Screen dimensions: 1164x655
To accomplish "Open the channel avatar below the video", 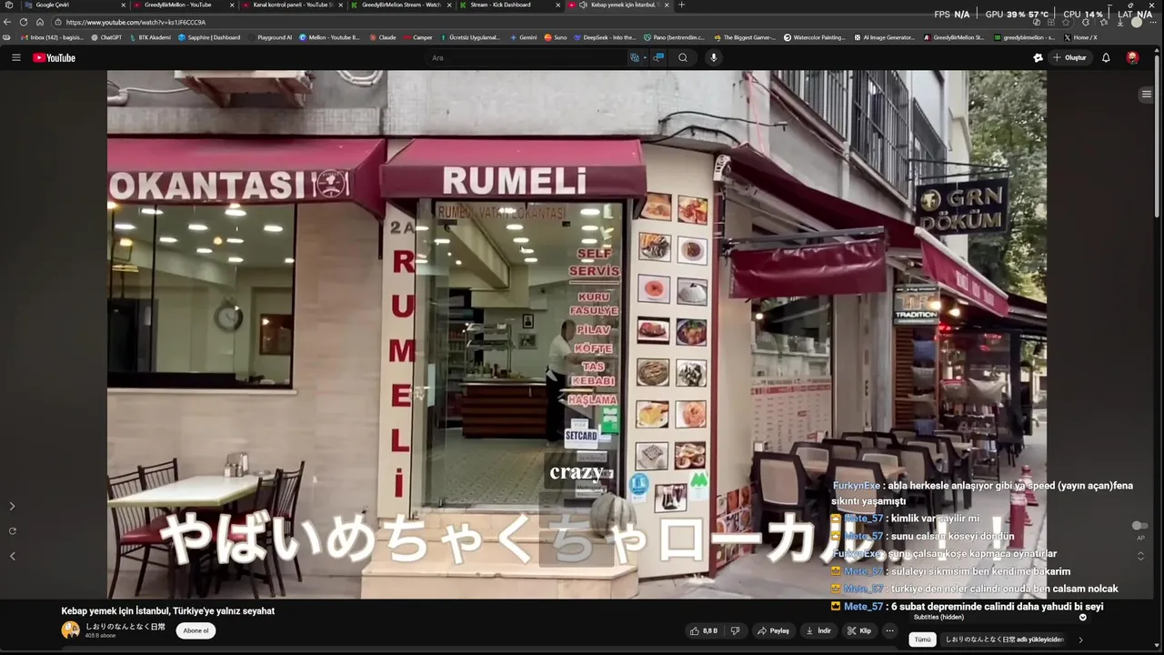I will 71,630.
